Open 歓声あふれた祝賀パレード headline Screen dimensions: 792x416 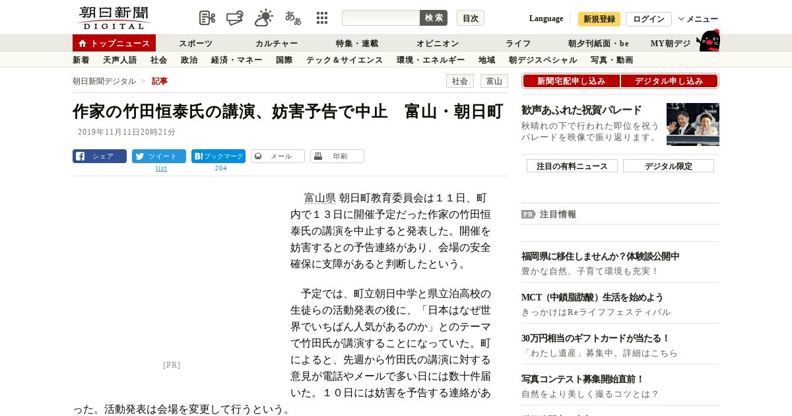581,110
